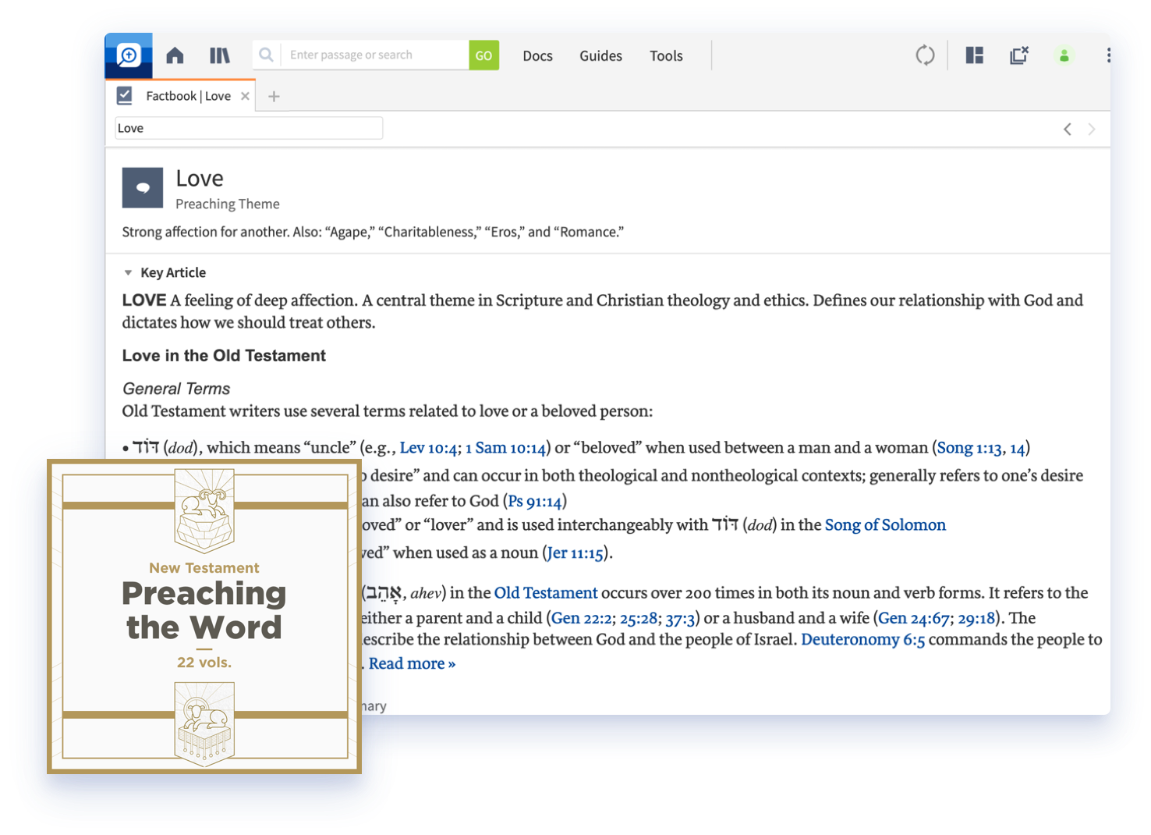Image resolution: width=1151 pixels, height=835 pixels.
Task: Collapse the Key Article section
Action: click(128, 273)
